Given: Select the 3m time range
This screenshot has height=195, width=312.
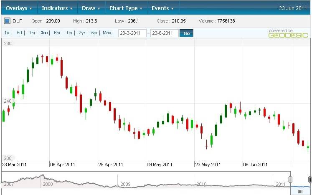Looking at the screenshot, I should click(x=44, y=33).
